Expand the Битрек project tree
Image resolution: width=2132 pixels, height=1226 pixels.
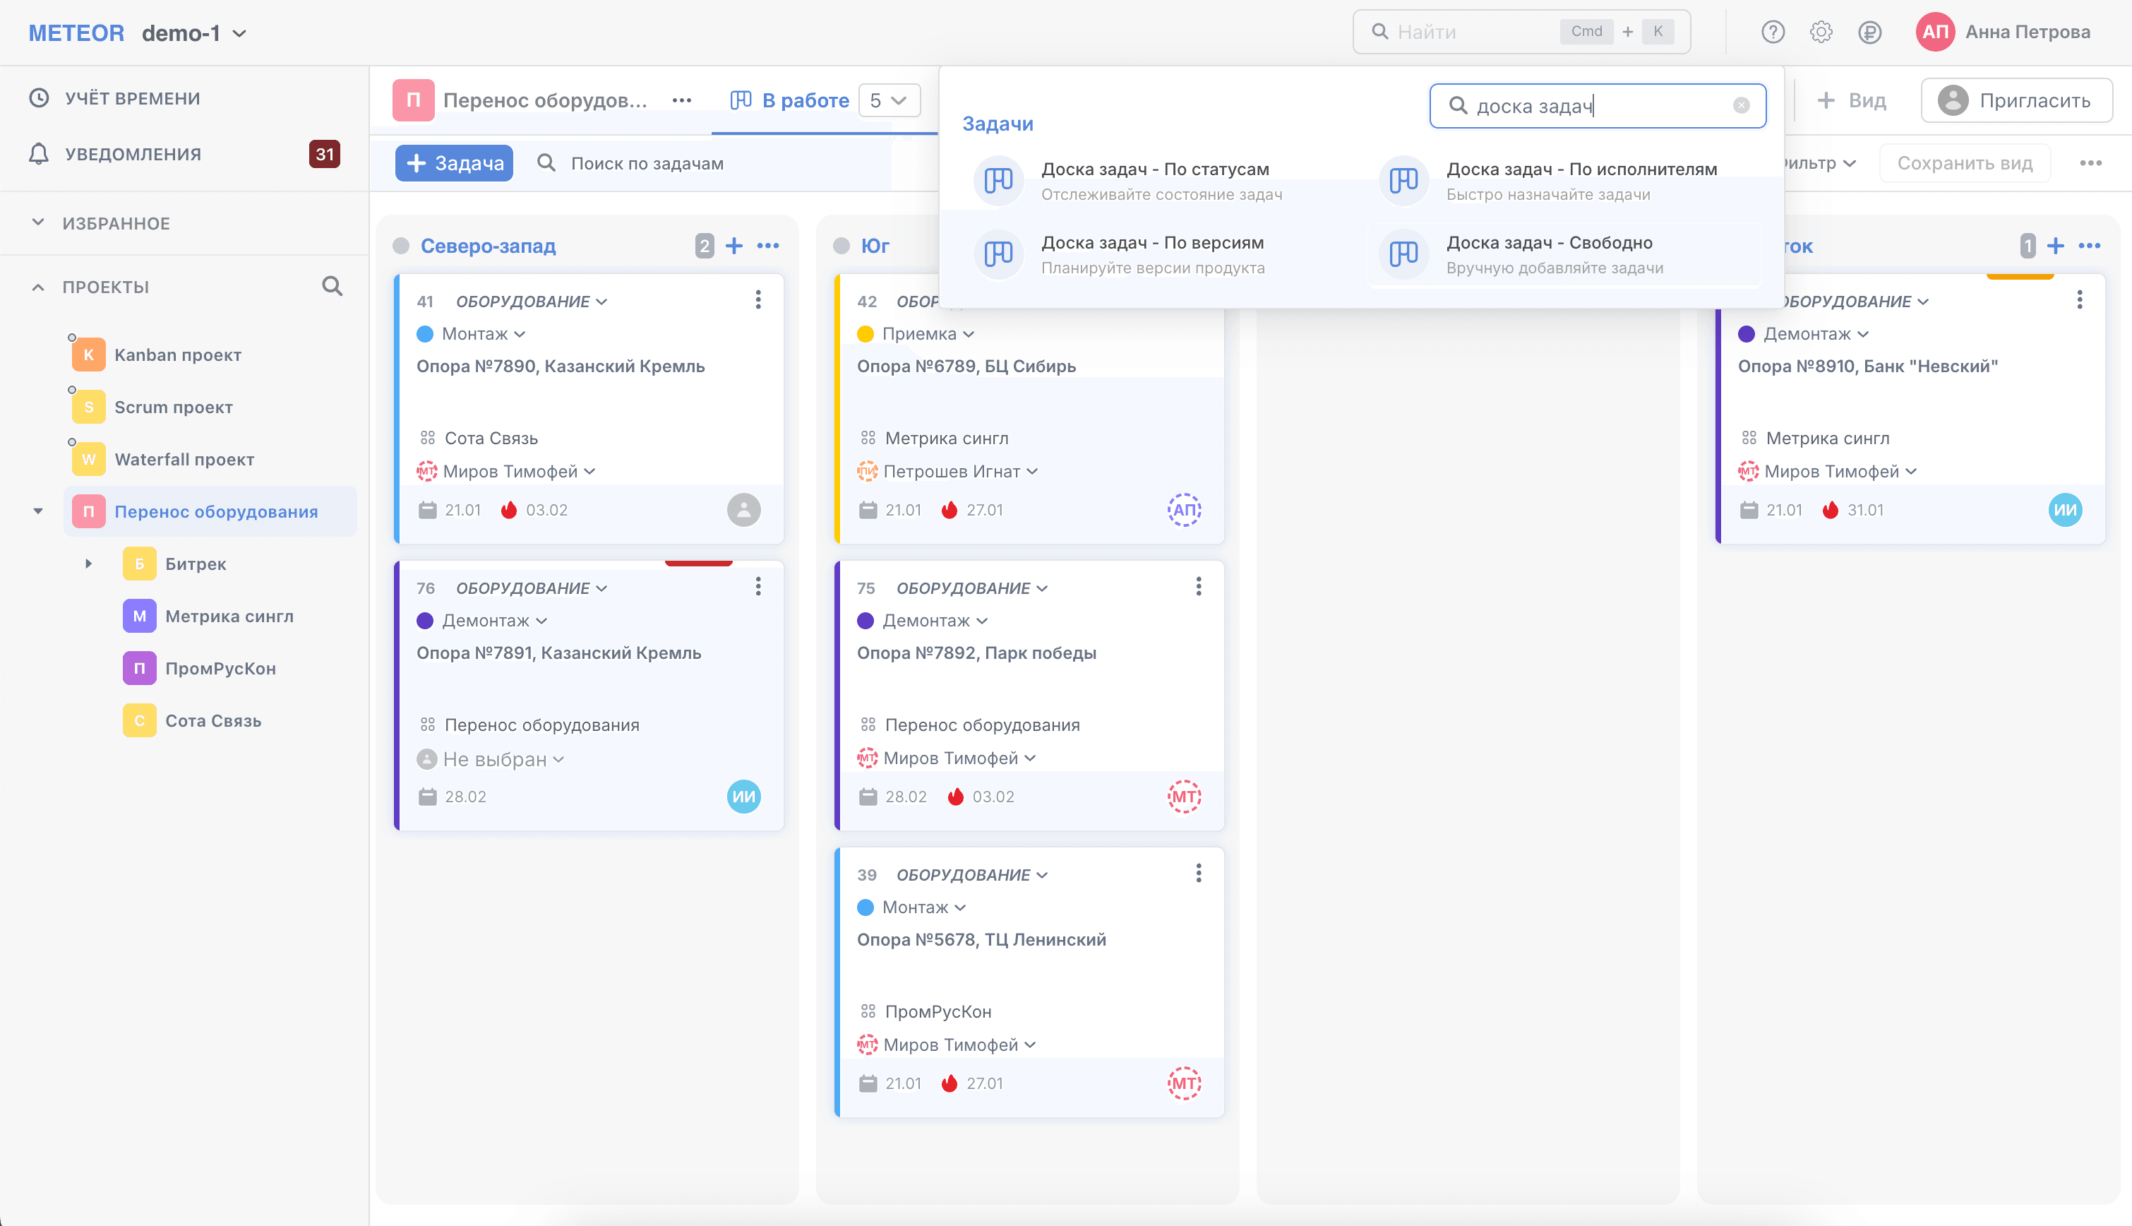[x=88, y=564]
